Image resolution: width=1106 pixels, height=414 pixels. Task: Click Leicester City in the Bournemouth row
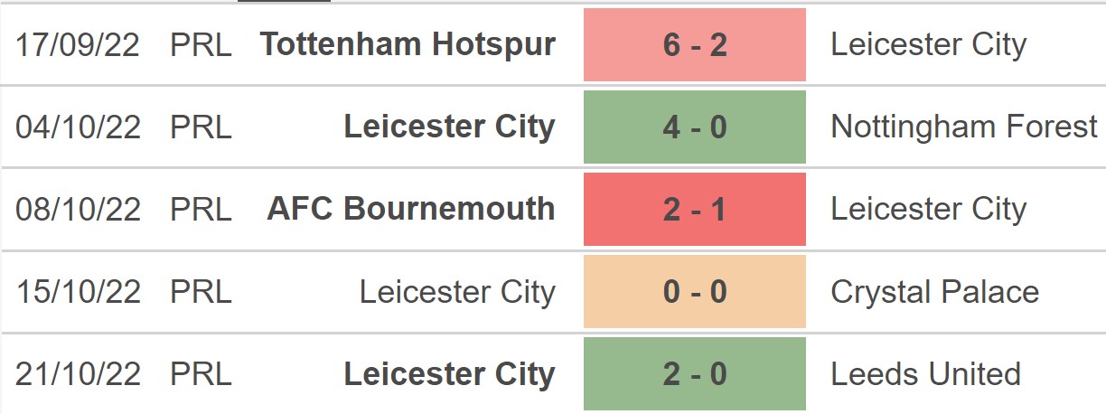929,209
